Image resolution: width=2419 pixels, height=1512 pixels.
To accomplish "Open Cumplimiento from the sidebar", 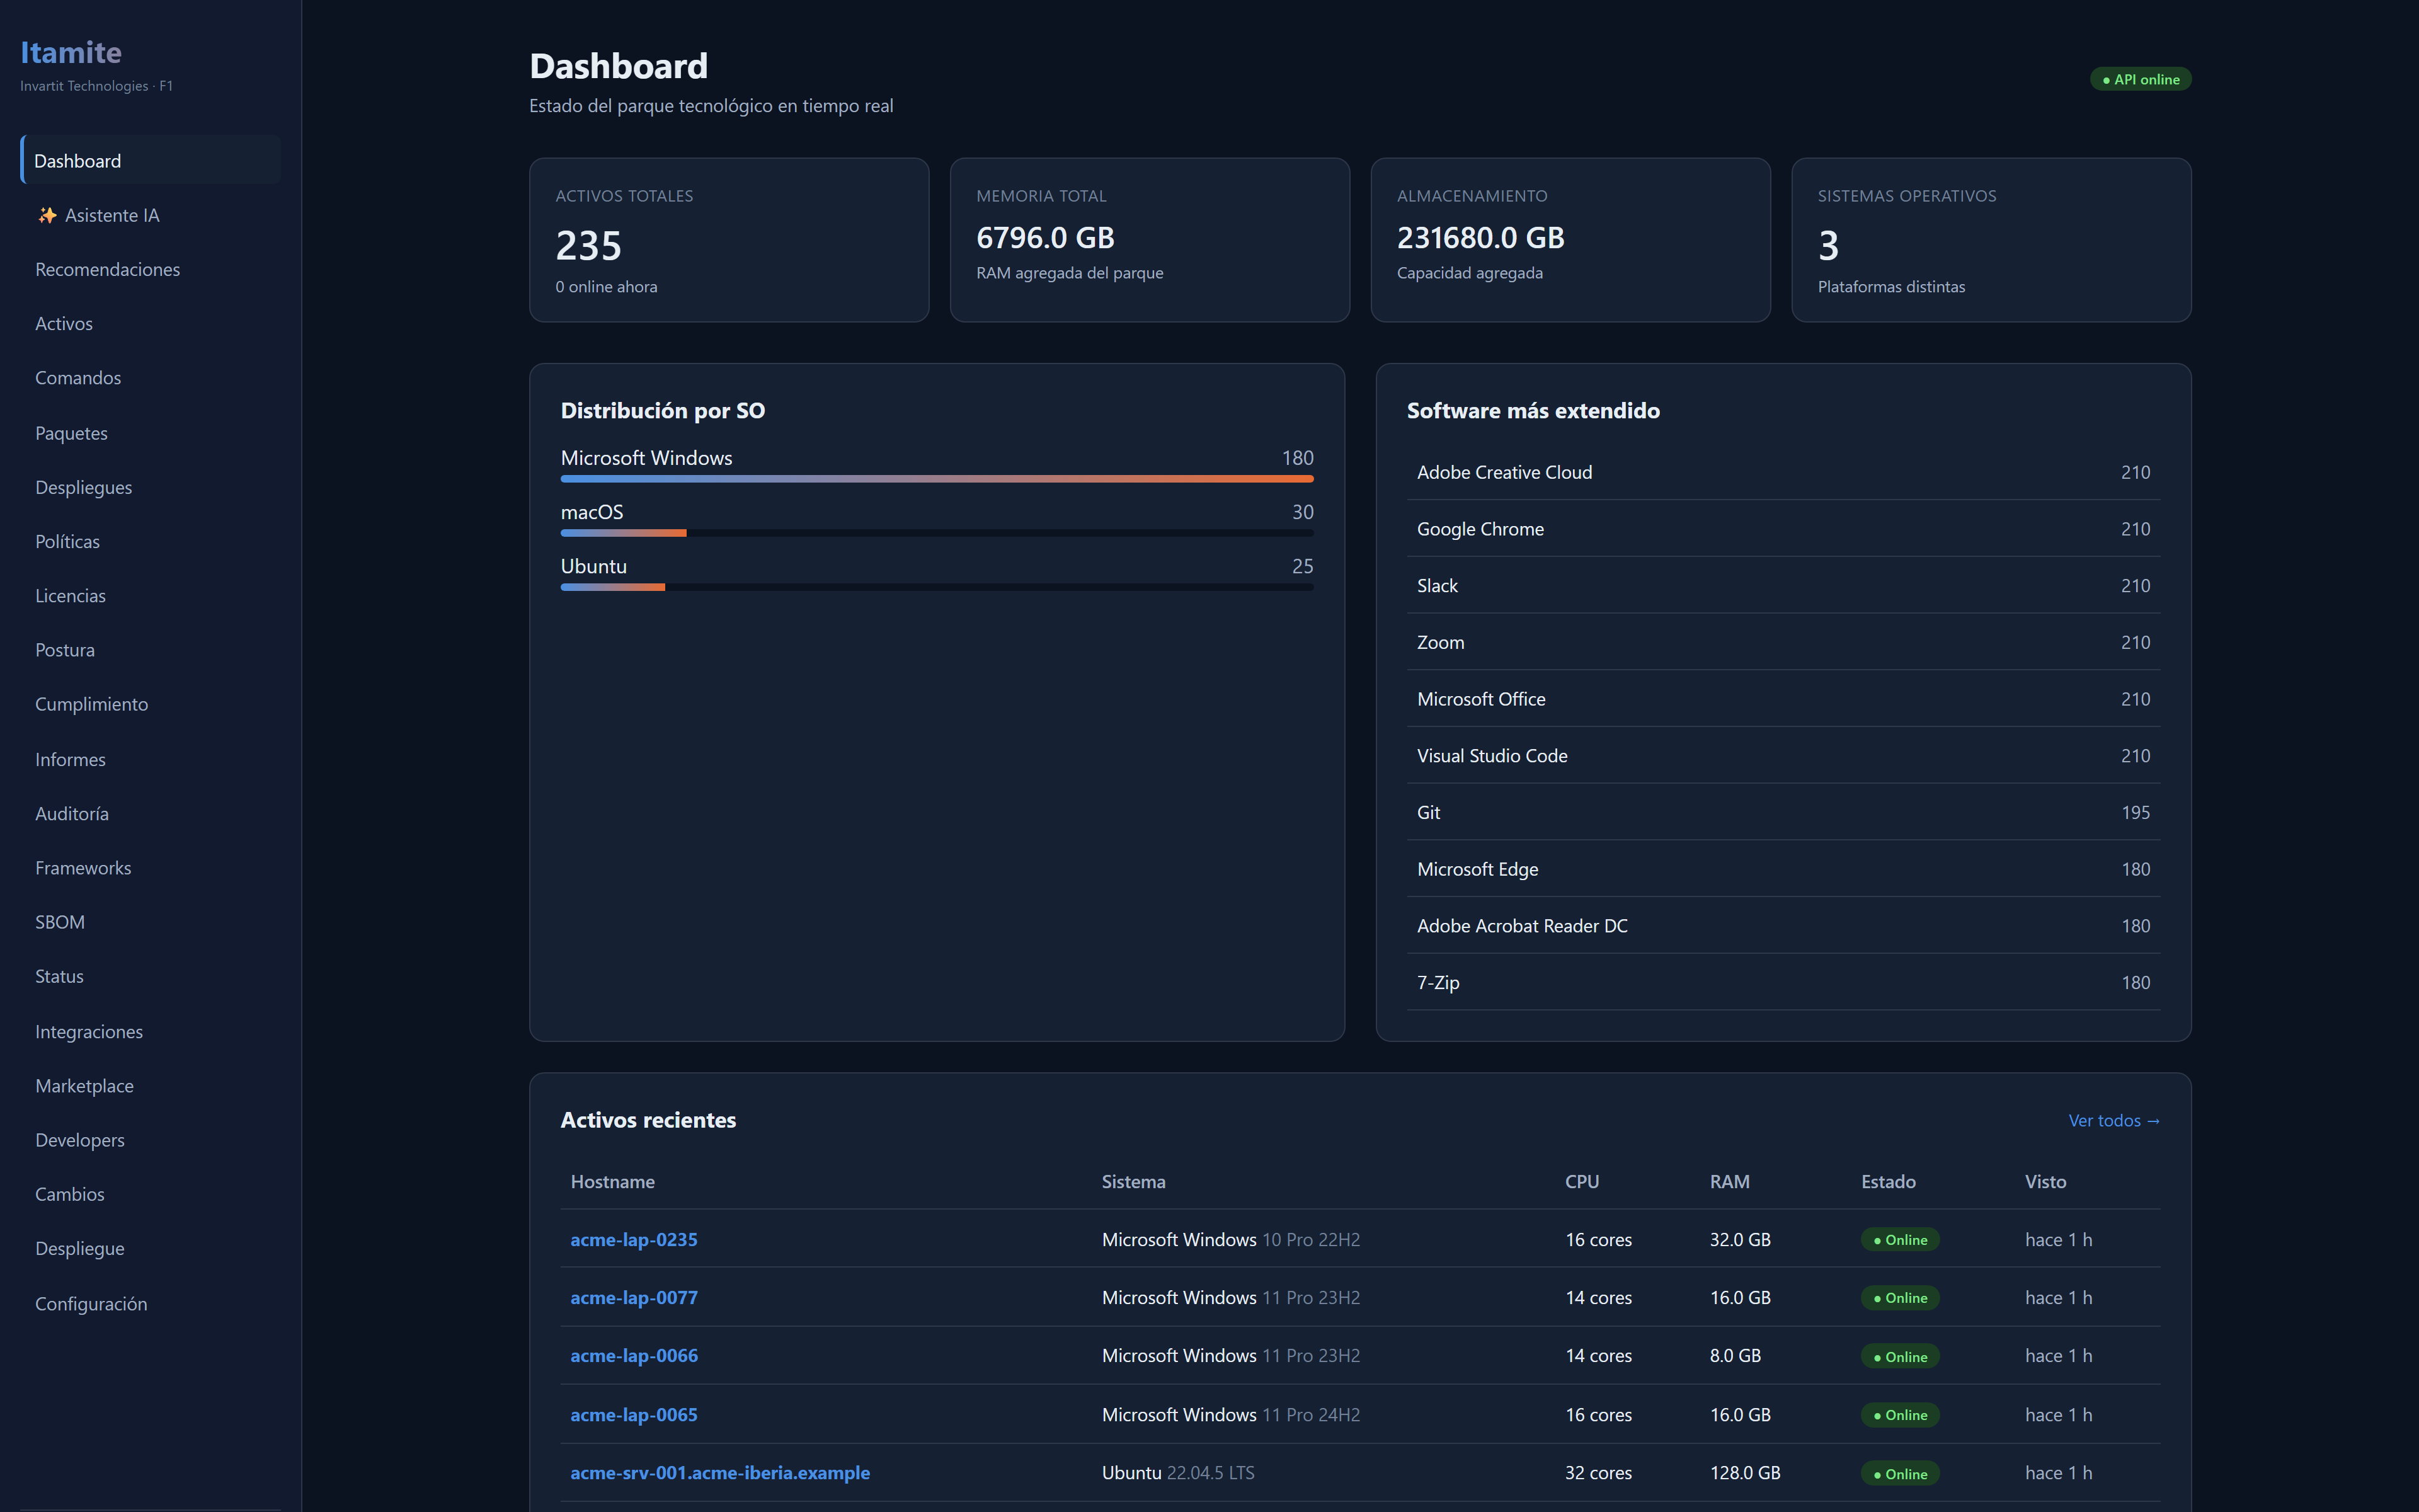I will pos(91,704).
